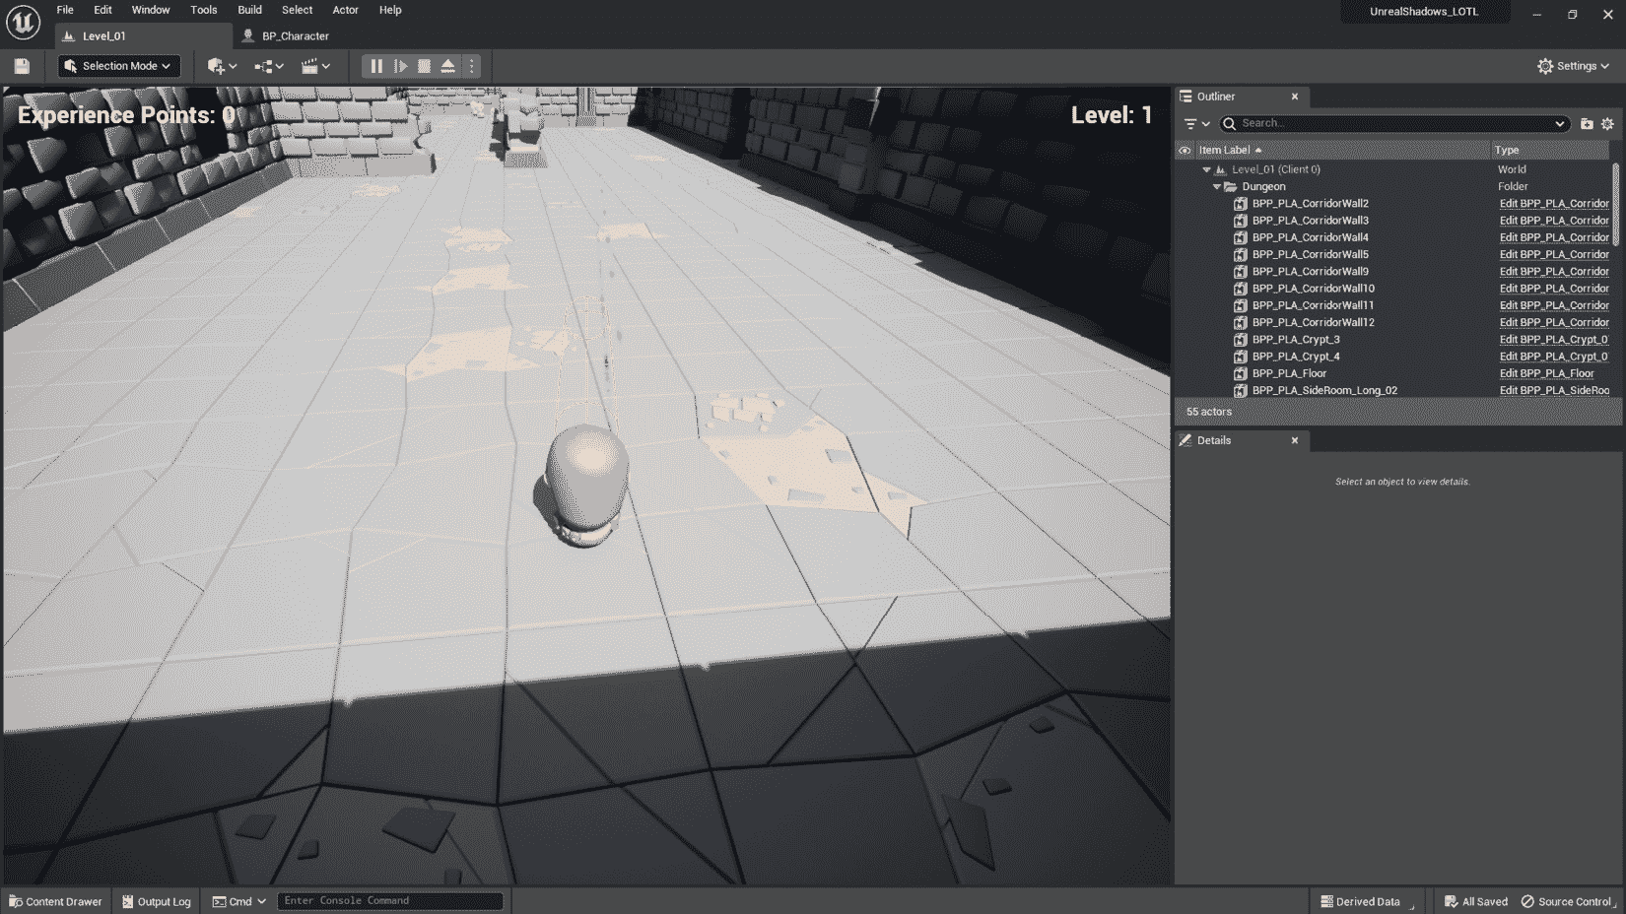This screenshot has height=914, width=1626.
Task: Open the Derived Data menu
Action: pyautogui.click(x=1367, y=901)
